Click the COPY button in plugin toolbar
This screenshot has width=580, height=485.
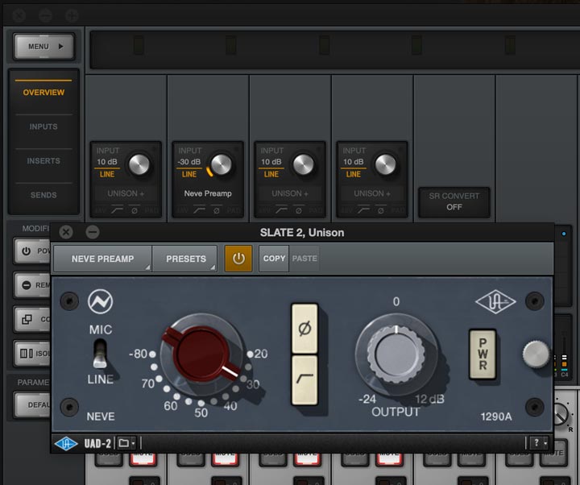coord(274,259)
